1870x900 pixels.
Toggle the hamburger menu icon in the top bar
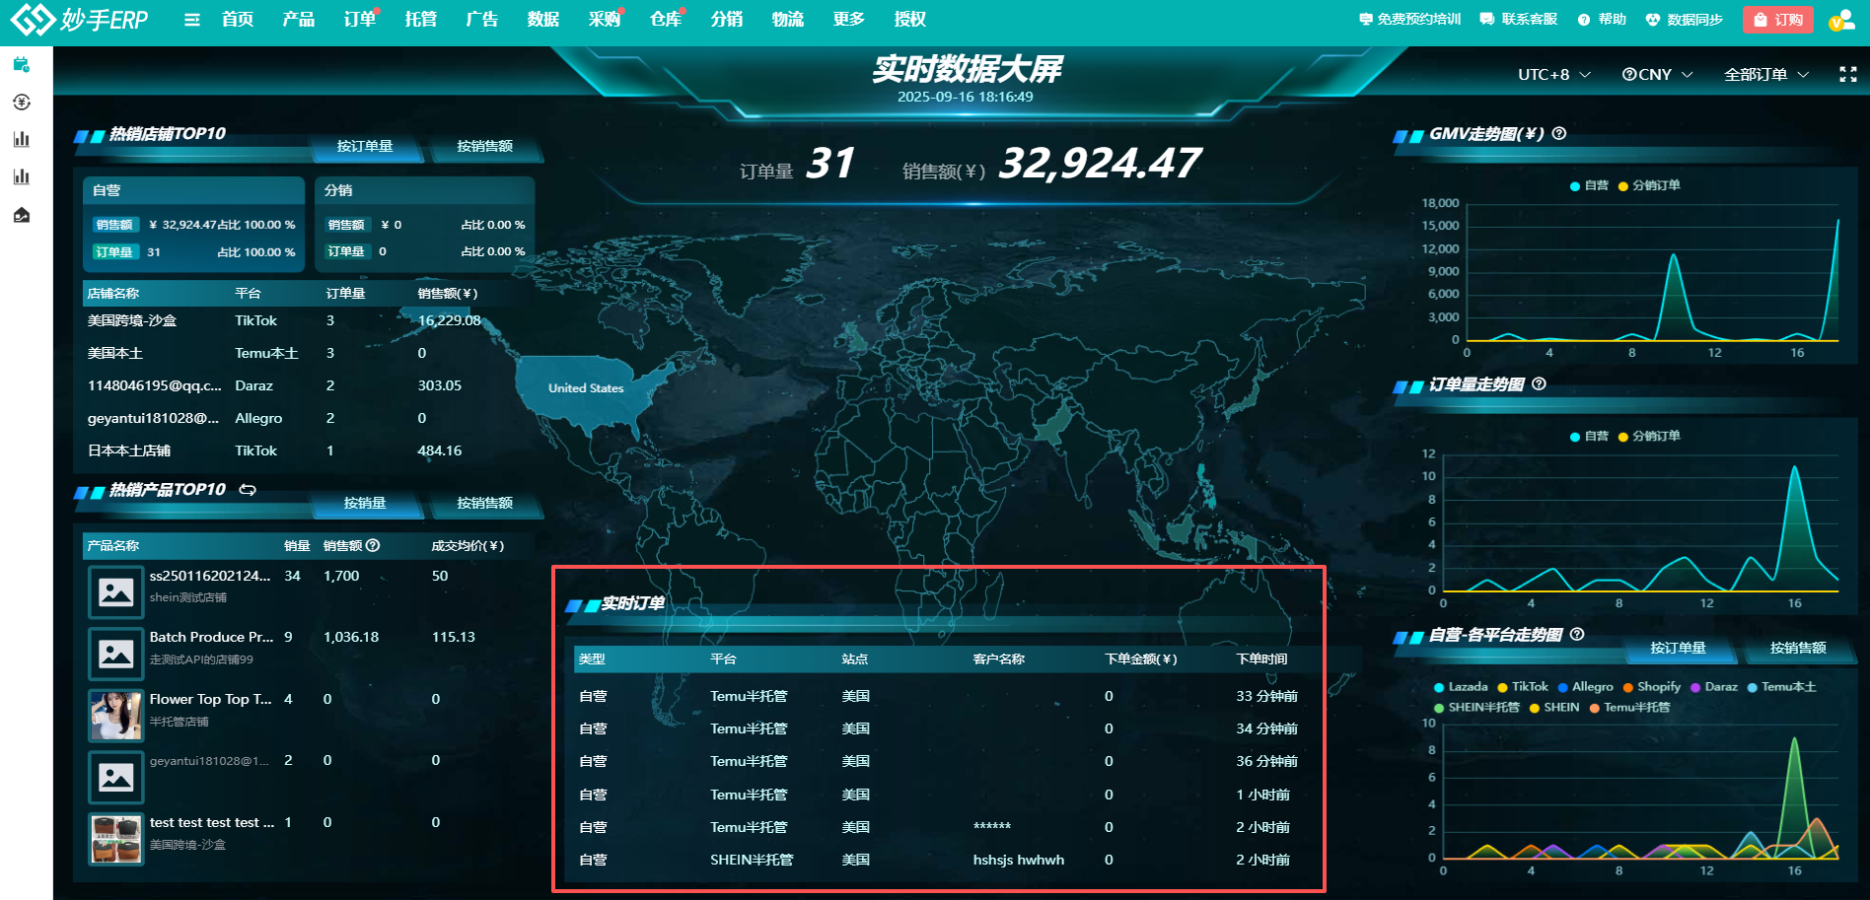point(192,20)
